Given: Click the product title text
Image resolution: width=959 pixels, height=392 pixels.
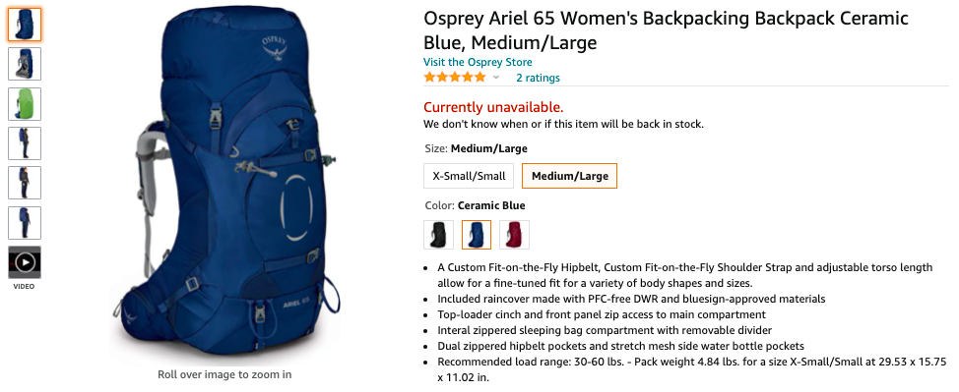Looking at the screenshot, I should 666,30.
